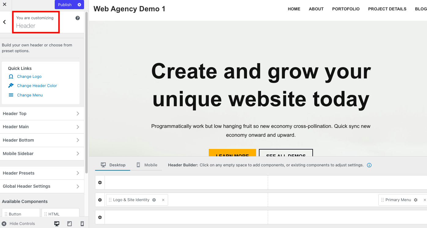Viewport: 427px width, 228px height.
Task: Switch preview to tablet device icon
Action: click(x=69, y=224)
